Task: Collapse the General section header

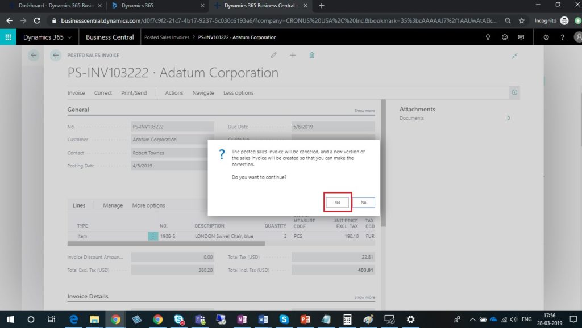Action: click(78, 110)
